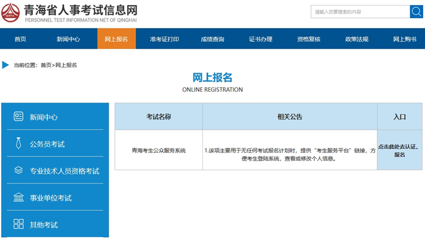Screen dimensions: 425x240
Task: Click the stacked layers icon in sidebar
Action: click(x=19, y=170)
